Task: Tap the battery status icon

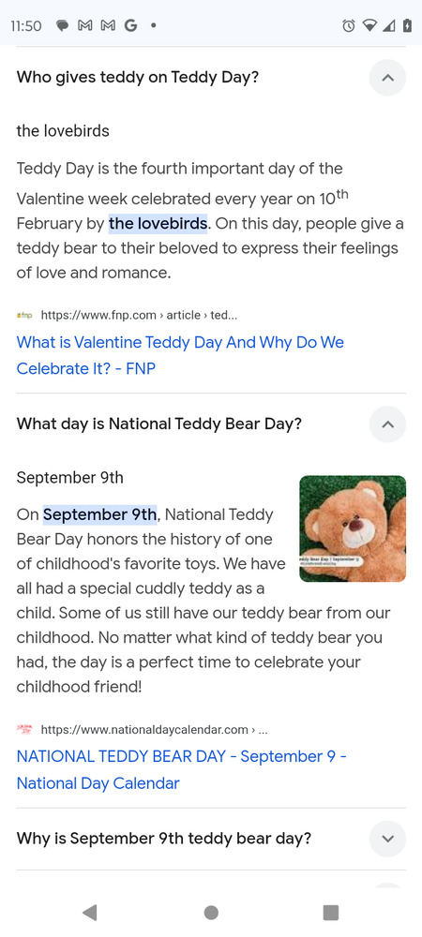Action: click(407, 25)
